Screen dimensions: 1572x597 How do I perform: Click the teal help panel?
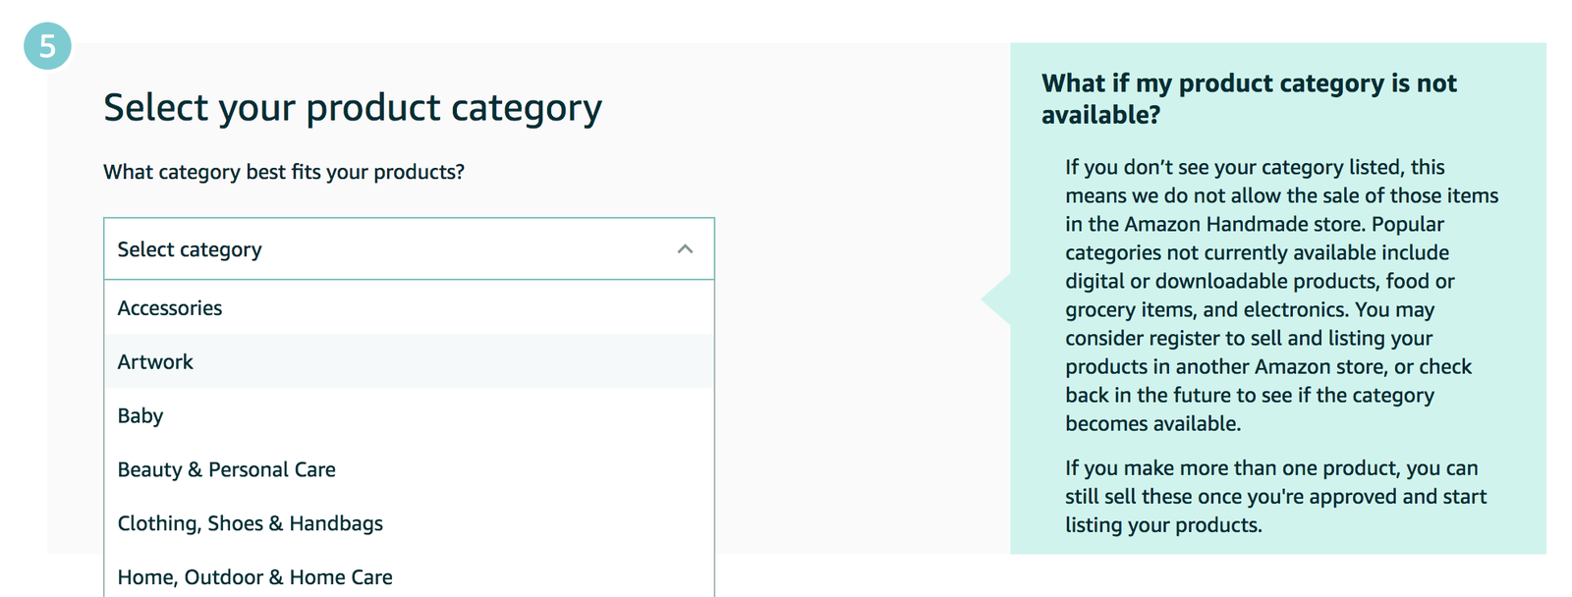(1277, 295)
